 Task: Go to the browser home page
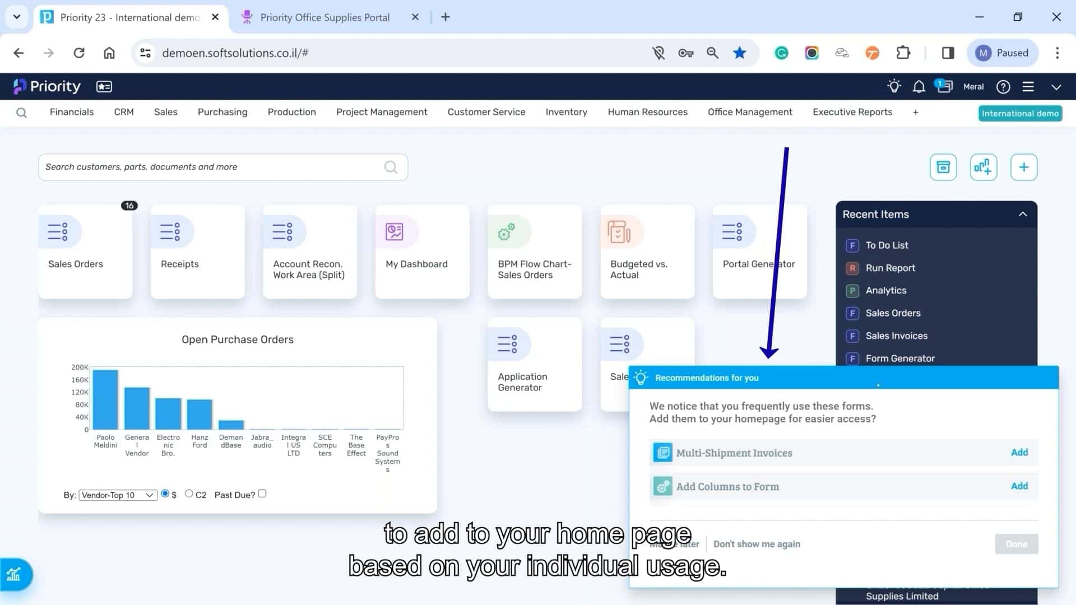click(x=109, y=53)
